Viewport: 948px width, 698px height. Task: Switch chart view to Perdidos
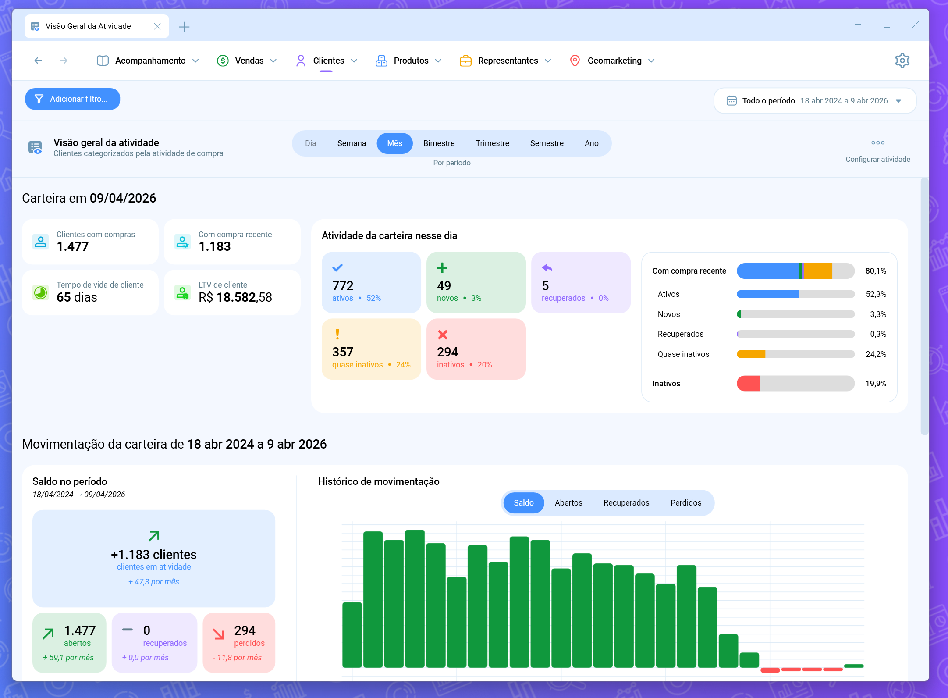pyautogui.click(x=686, y=503)
